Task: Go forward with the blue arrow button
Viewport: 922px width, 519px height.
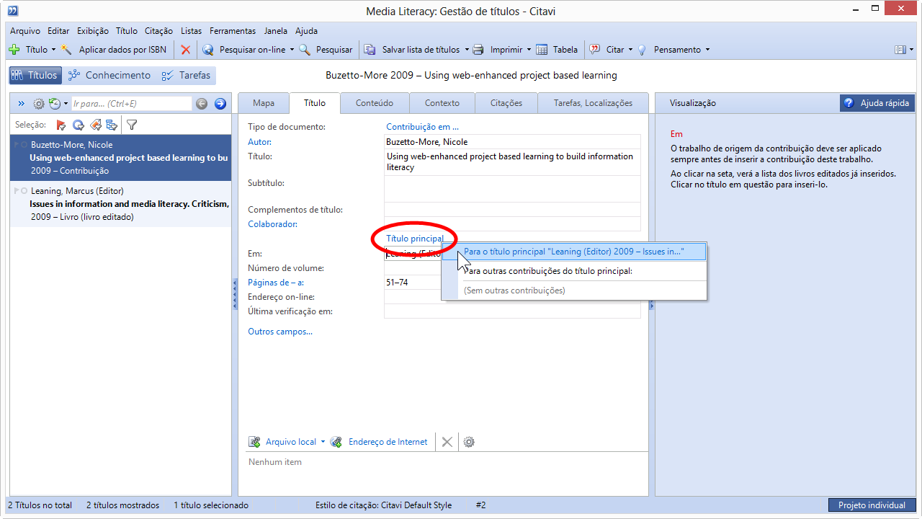Action: click(x=220, y=104)
